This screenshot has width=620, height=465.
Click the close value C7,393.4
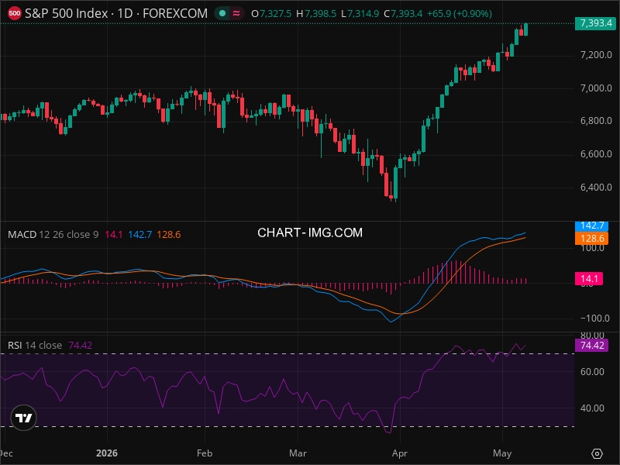[403, 14]
